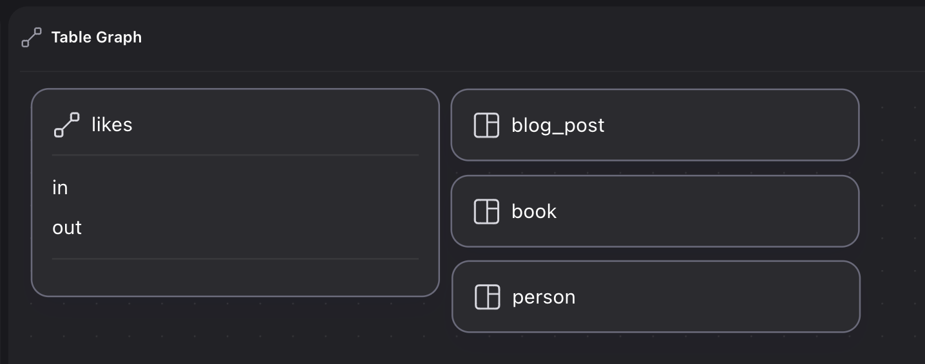Select the likes node title text
Screen dimensions: 925x364
point(111,125)
